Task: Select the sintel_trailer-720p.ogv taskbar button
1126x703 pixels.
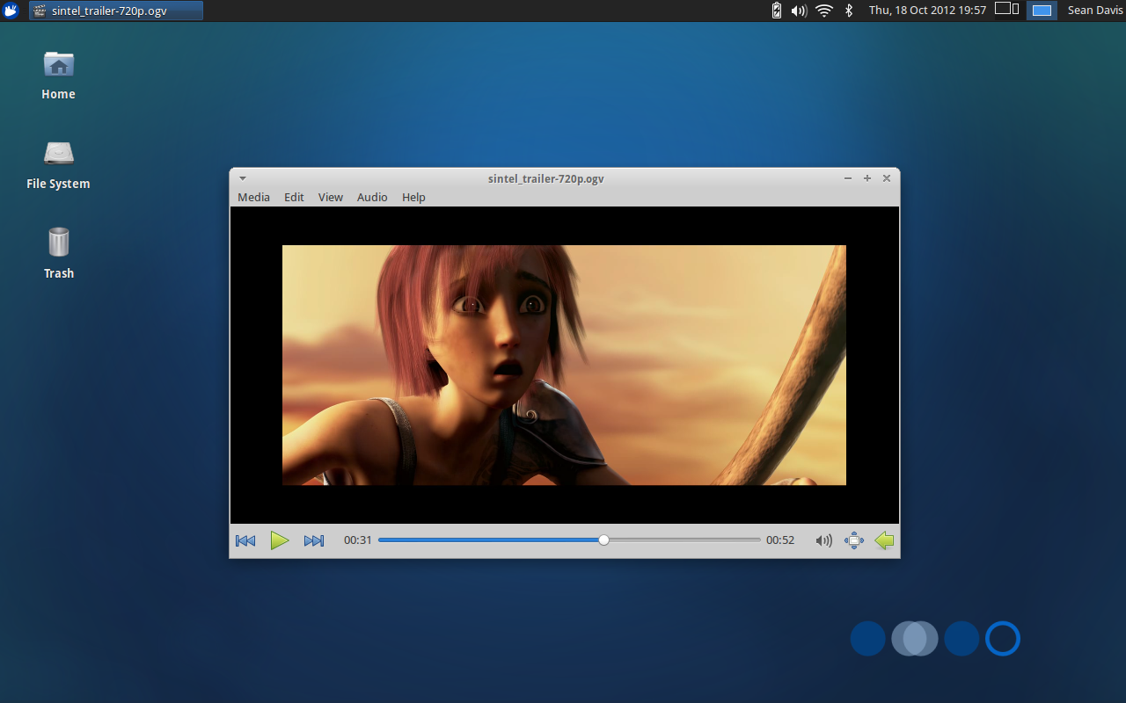Action: (x=115, y=11)
